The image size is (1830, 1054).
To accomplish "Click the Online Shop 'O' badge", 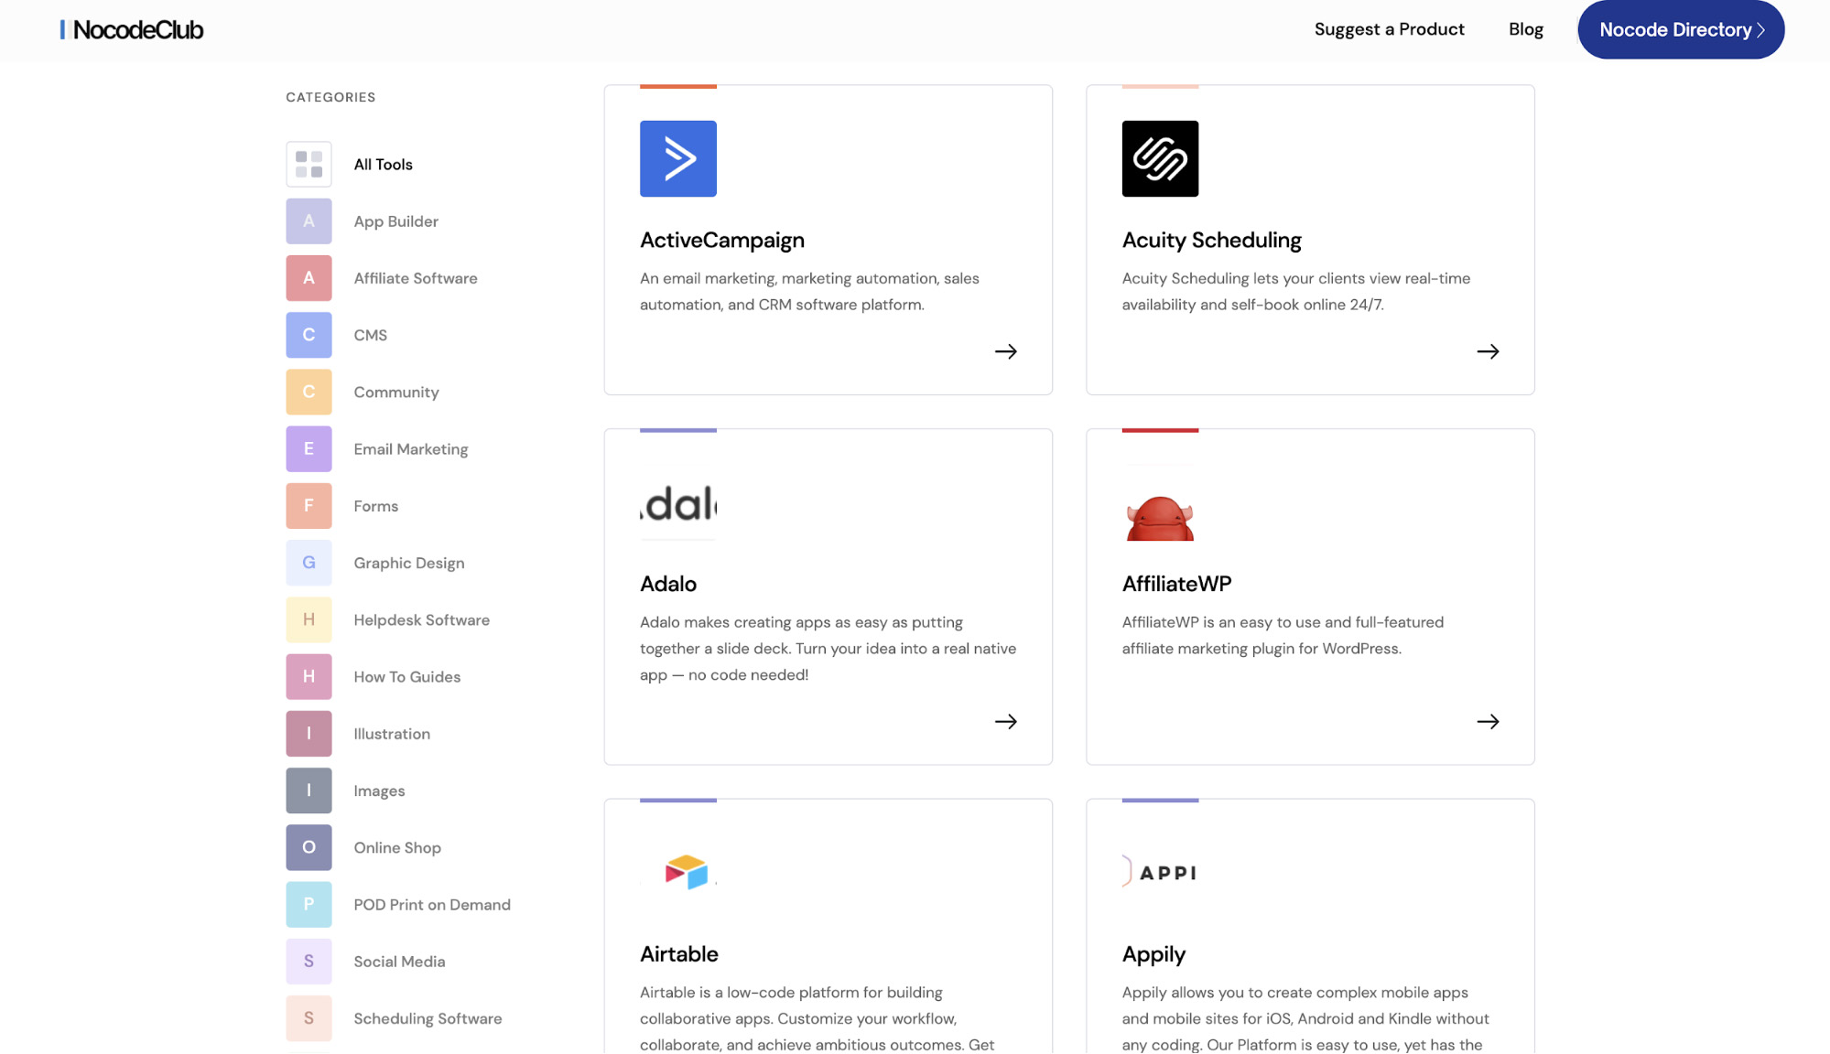I will 309,848.
